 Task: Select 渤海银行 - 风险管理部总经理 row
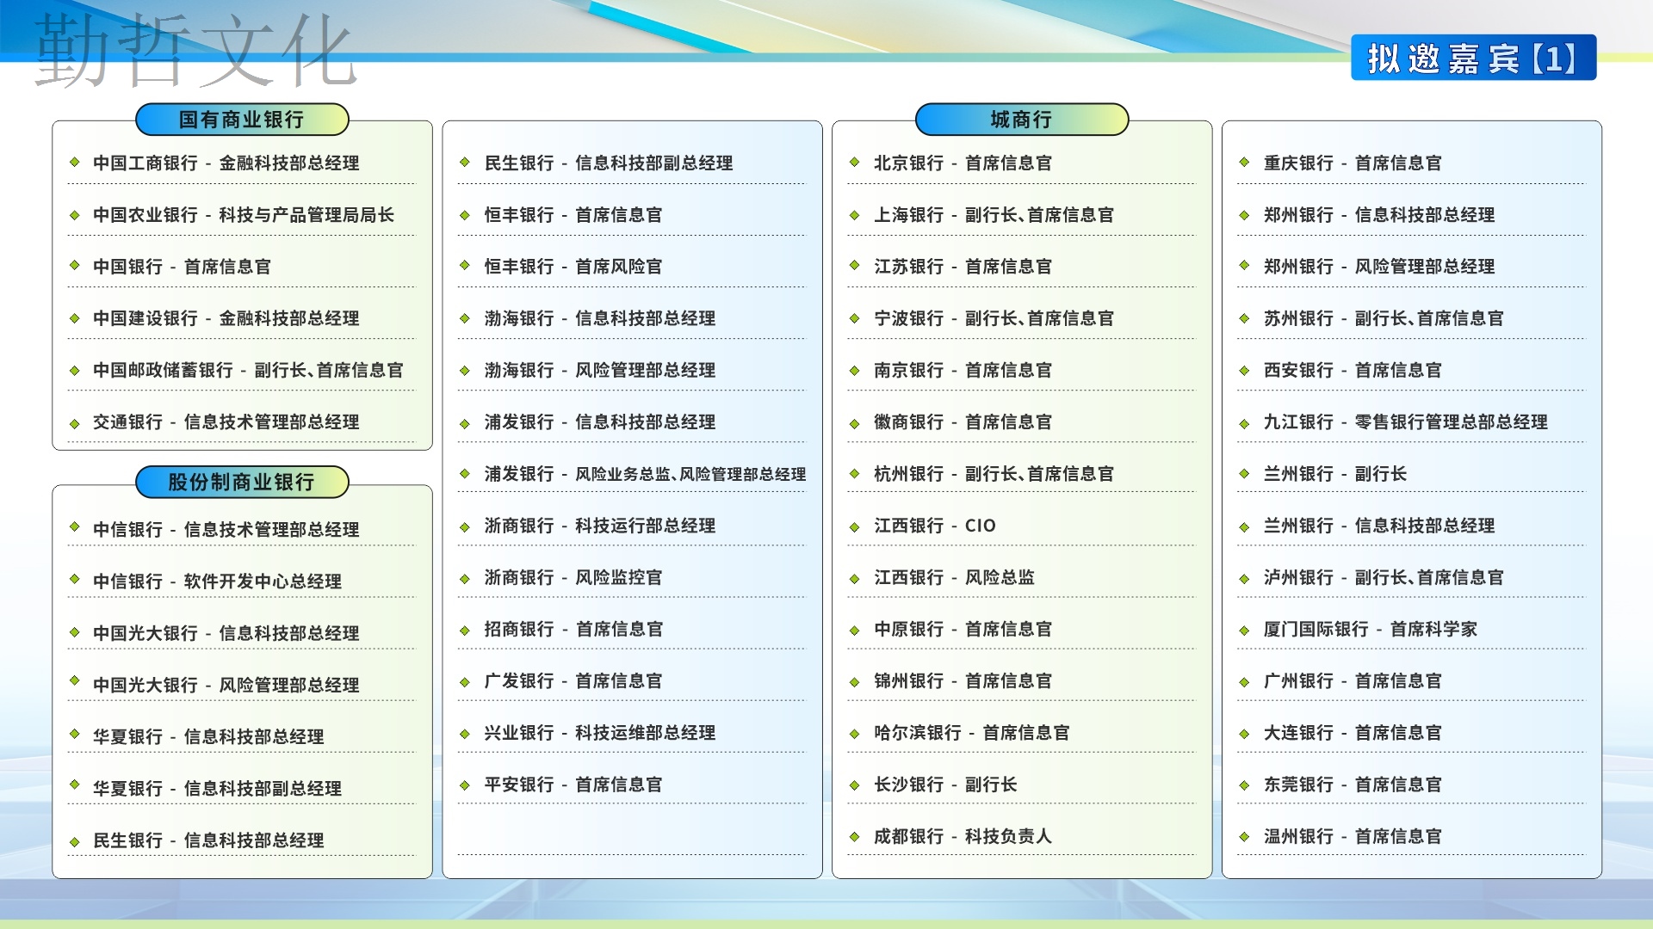(x=632, y=370)
